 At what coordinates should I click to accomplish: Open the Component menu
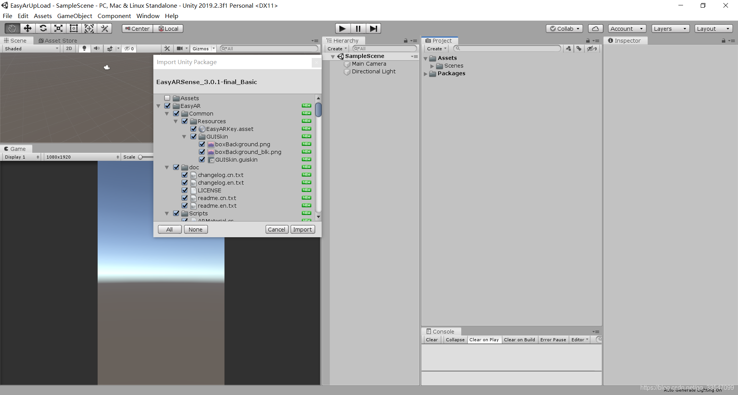[114, 16]
